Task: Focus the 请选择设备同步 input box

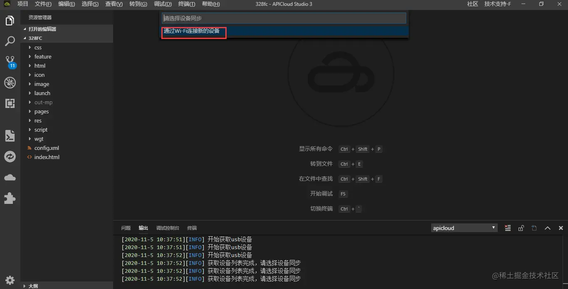Action: point(284,18)
